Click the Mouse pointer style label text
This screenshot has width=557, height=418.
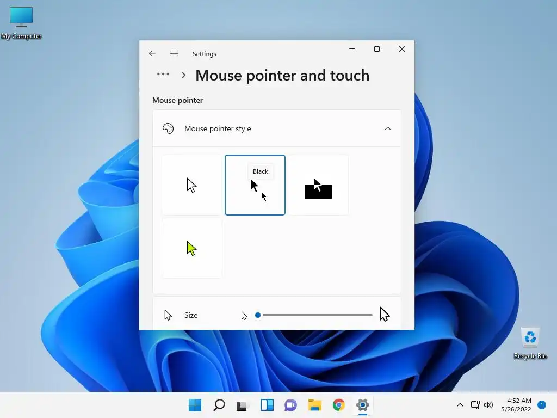tap(218, 128)
